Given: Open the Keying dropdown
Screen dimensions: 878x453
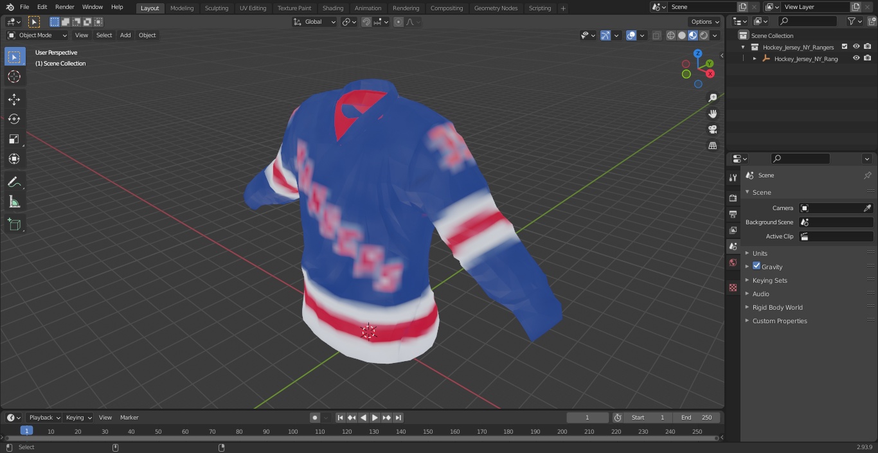Looking at the screenshot, I should pyautogui.click(x=78, y=418).
